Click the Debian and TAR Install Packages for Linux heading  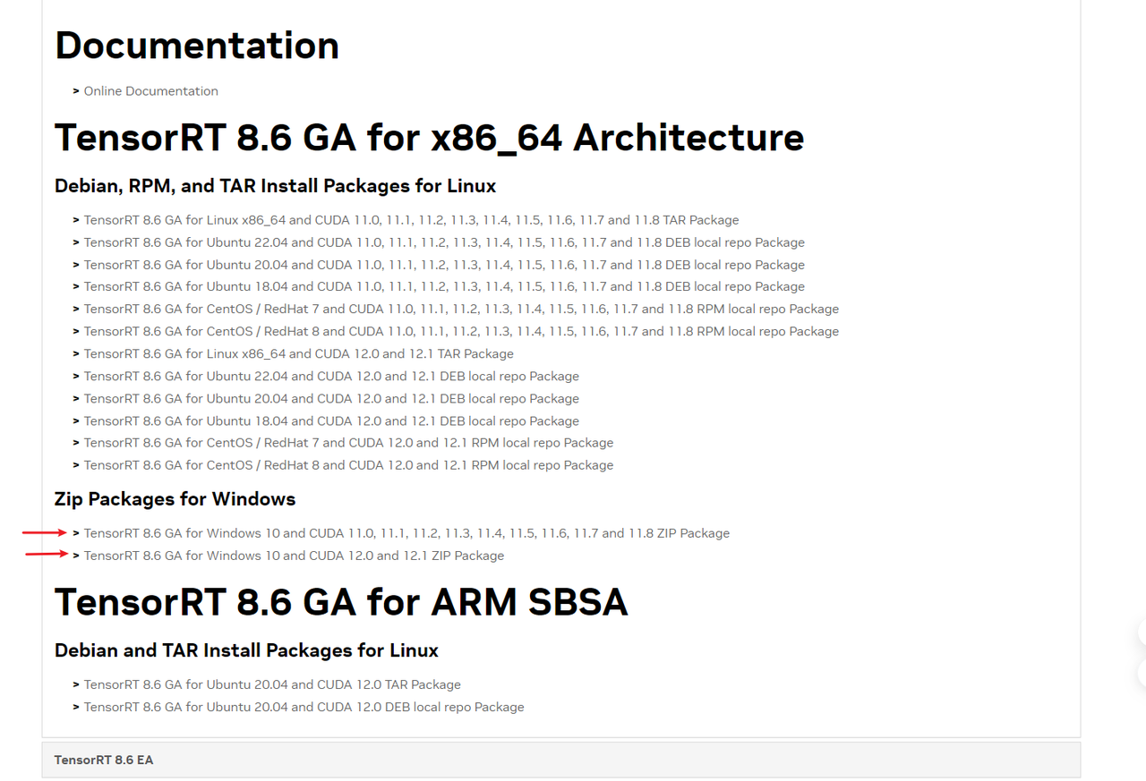coord(246,650)
